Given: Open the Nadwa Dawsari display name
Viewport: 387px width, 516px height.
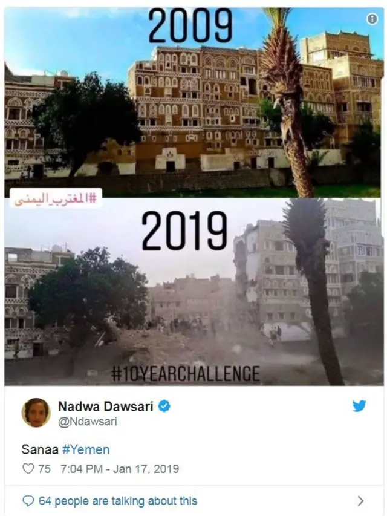Looking at the screenshot, I should tap(106, 407).
